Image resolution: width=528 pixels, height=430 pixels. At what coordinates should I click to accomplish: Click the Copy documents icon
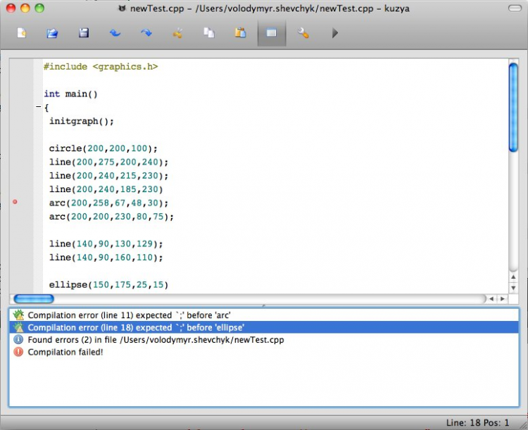[x=209, y=33]
